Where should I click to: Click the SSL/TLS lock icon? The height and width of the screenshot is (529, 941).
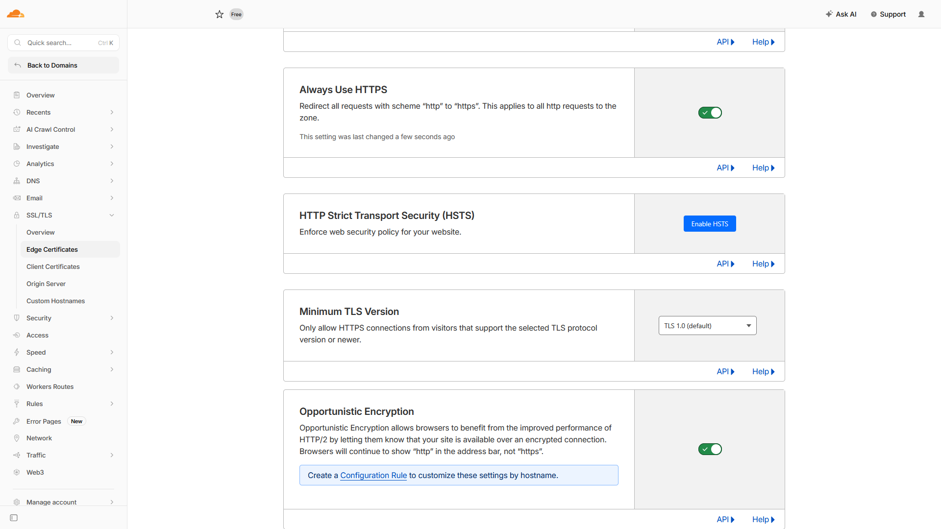[x=17, y=215]
